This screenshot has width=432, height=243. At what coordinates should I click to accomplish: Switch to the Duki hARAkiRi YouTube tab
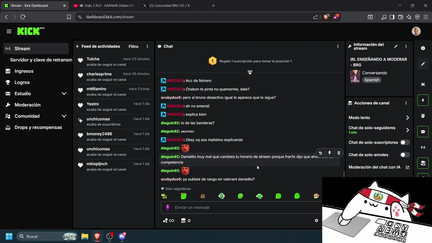point(104,5)
